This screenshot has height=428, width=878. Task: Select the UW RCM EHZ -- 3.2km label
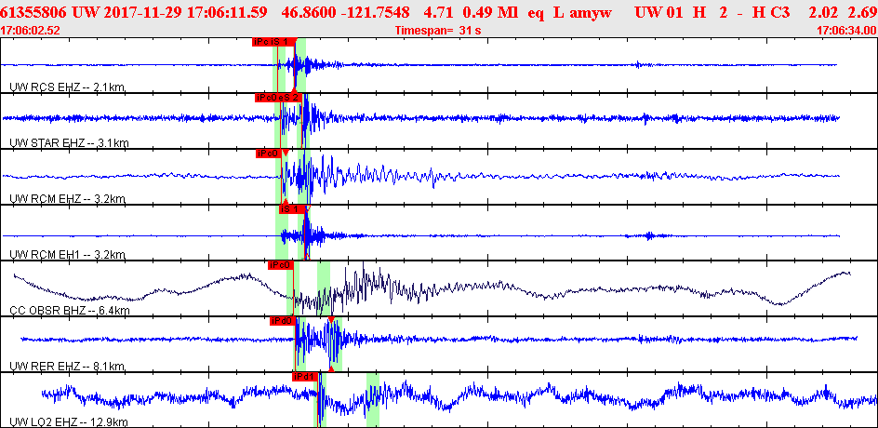pyautogui.click(x=68, y=199)
